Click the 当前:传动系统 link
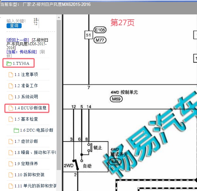The height and width of the screenshot is (191, 197). pos(22,52)
